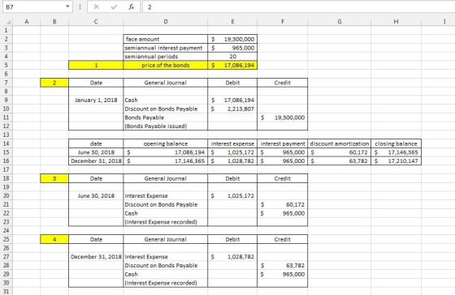Image resolution: width=455 pixels, height=295 pixels.
Task: Click the closing balance 17,146,365 in row 15
Action: click(396, 152)
